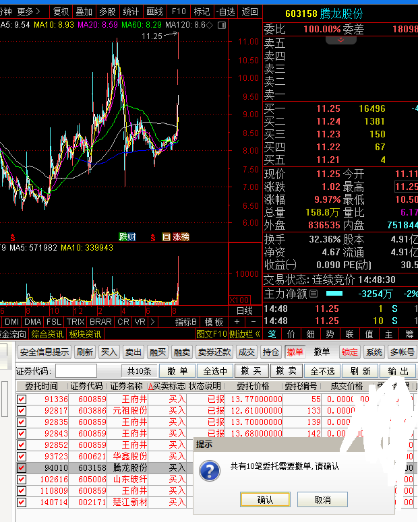The width and height of the screenshot is (418, 522).
Task: Click the 回 icon beside 涨榜
Action: pos(166,236)
